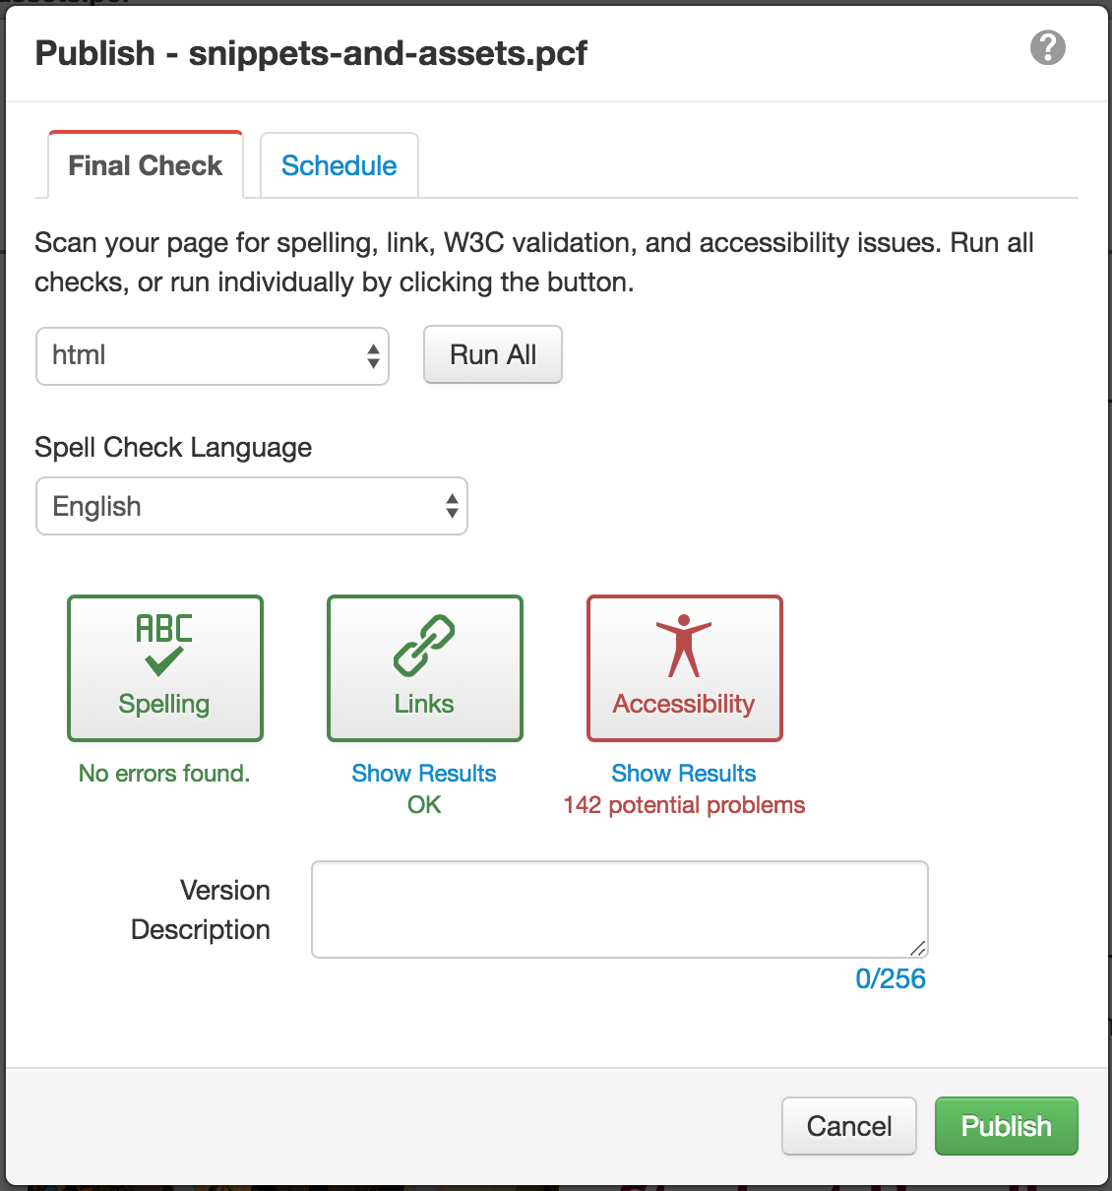Show Results under the Accessibility check
The width and height of the screenshot is (1112, 1191).
684,774
